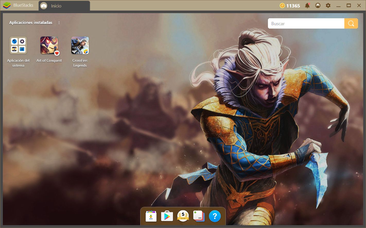Open Google Play Store from dock

(x=167, y=216)
